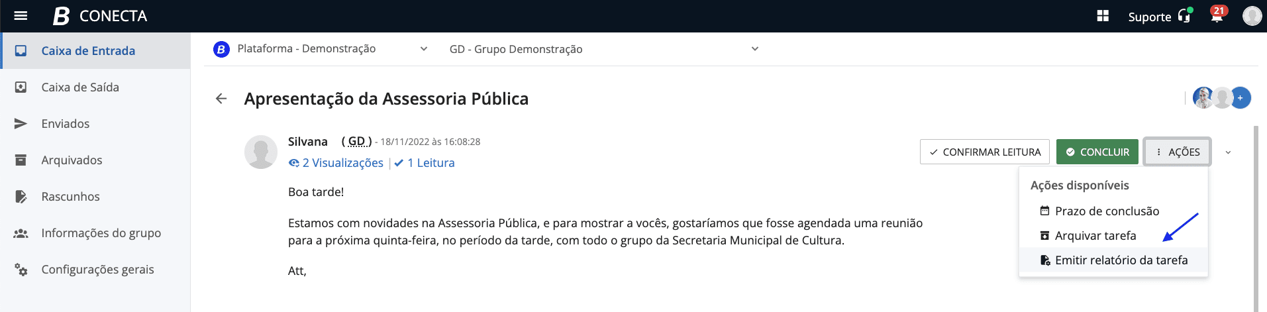Add participant with the plus icon

point(1241,98)
